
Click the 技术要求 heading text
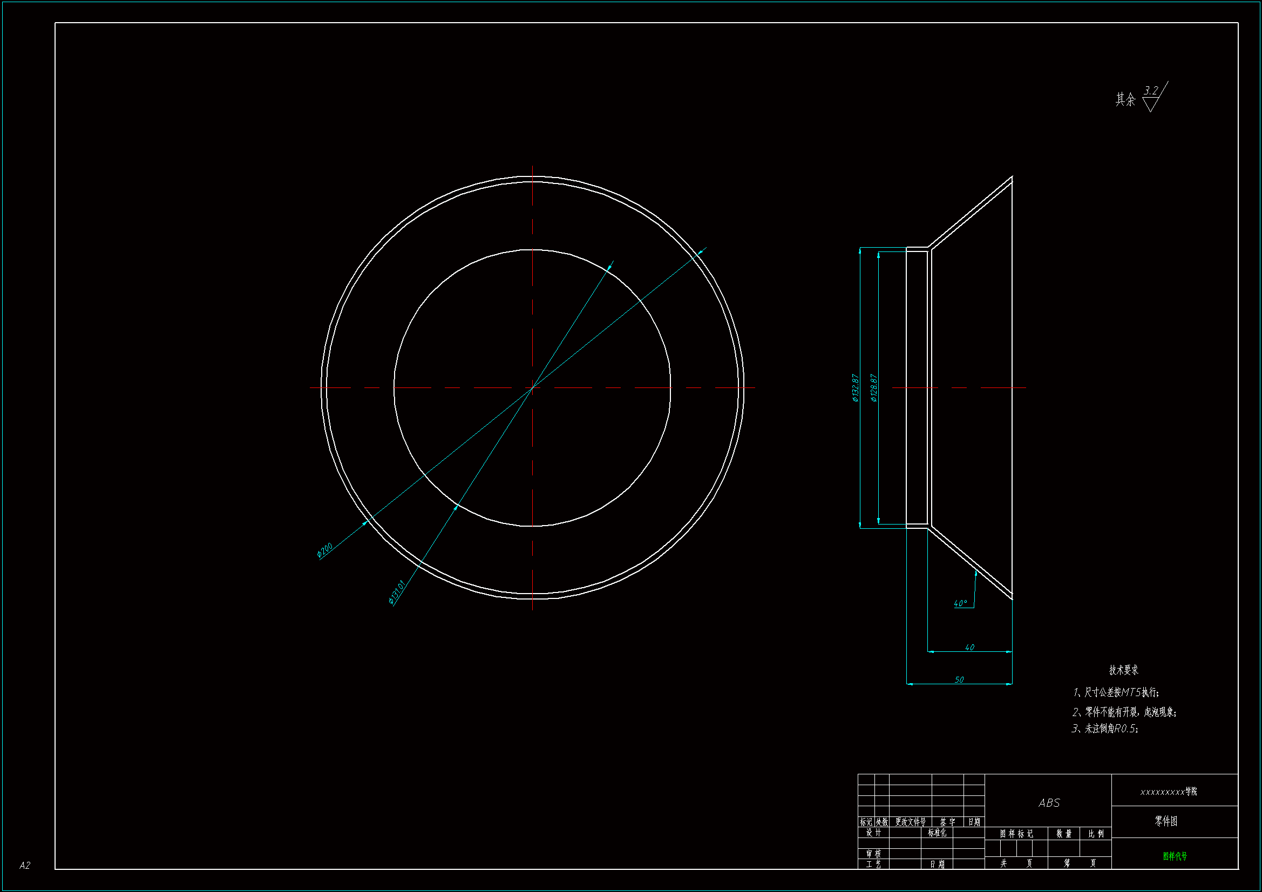pos(1123,670)
